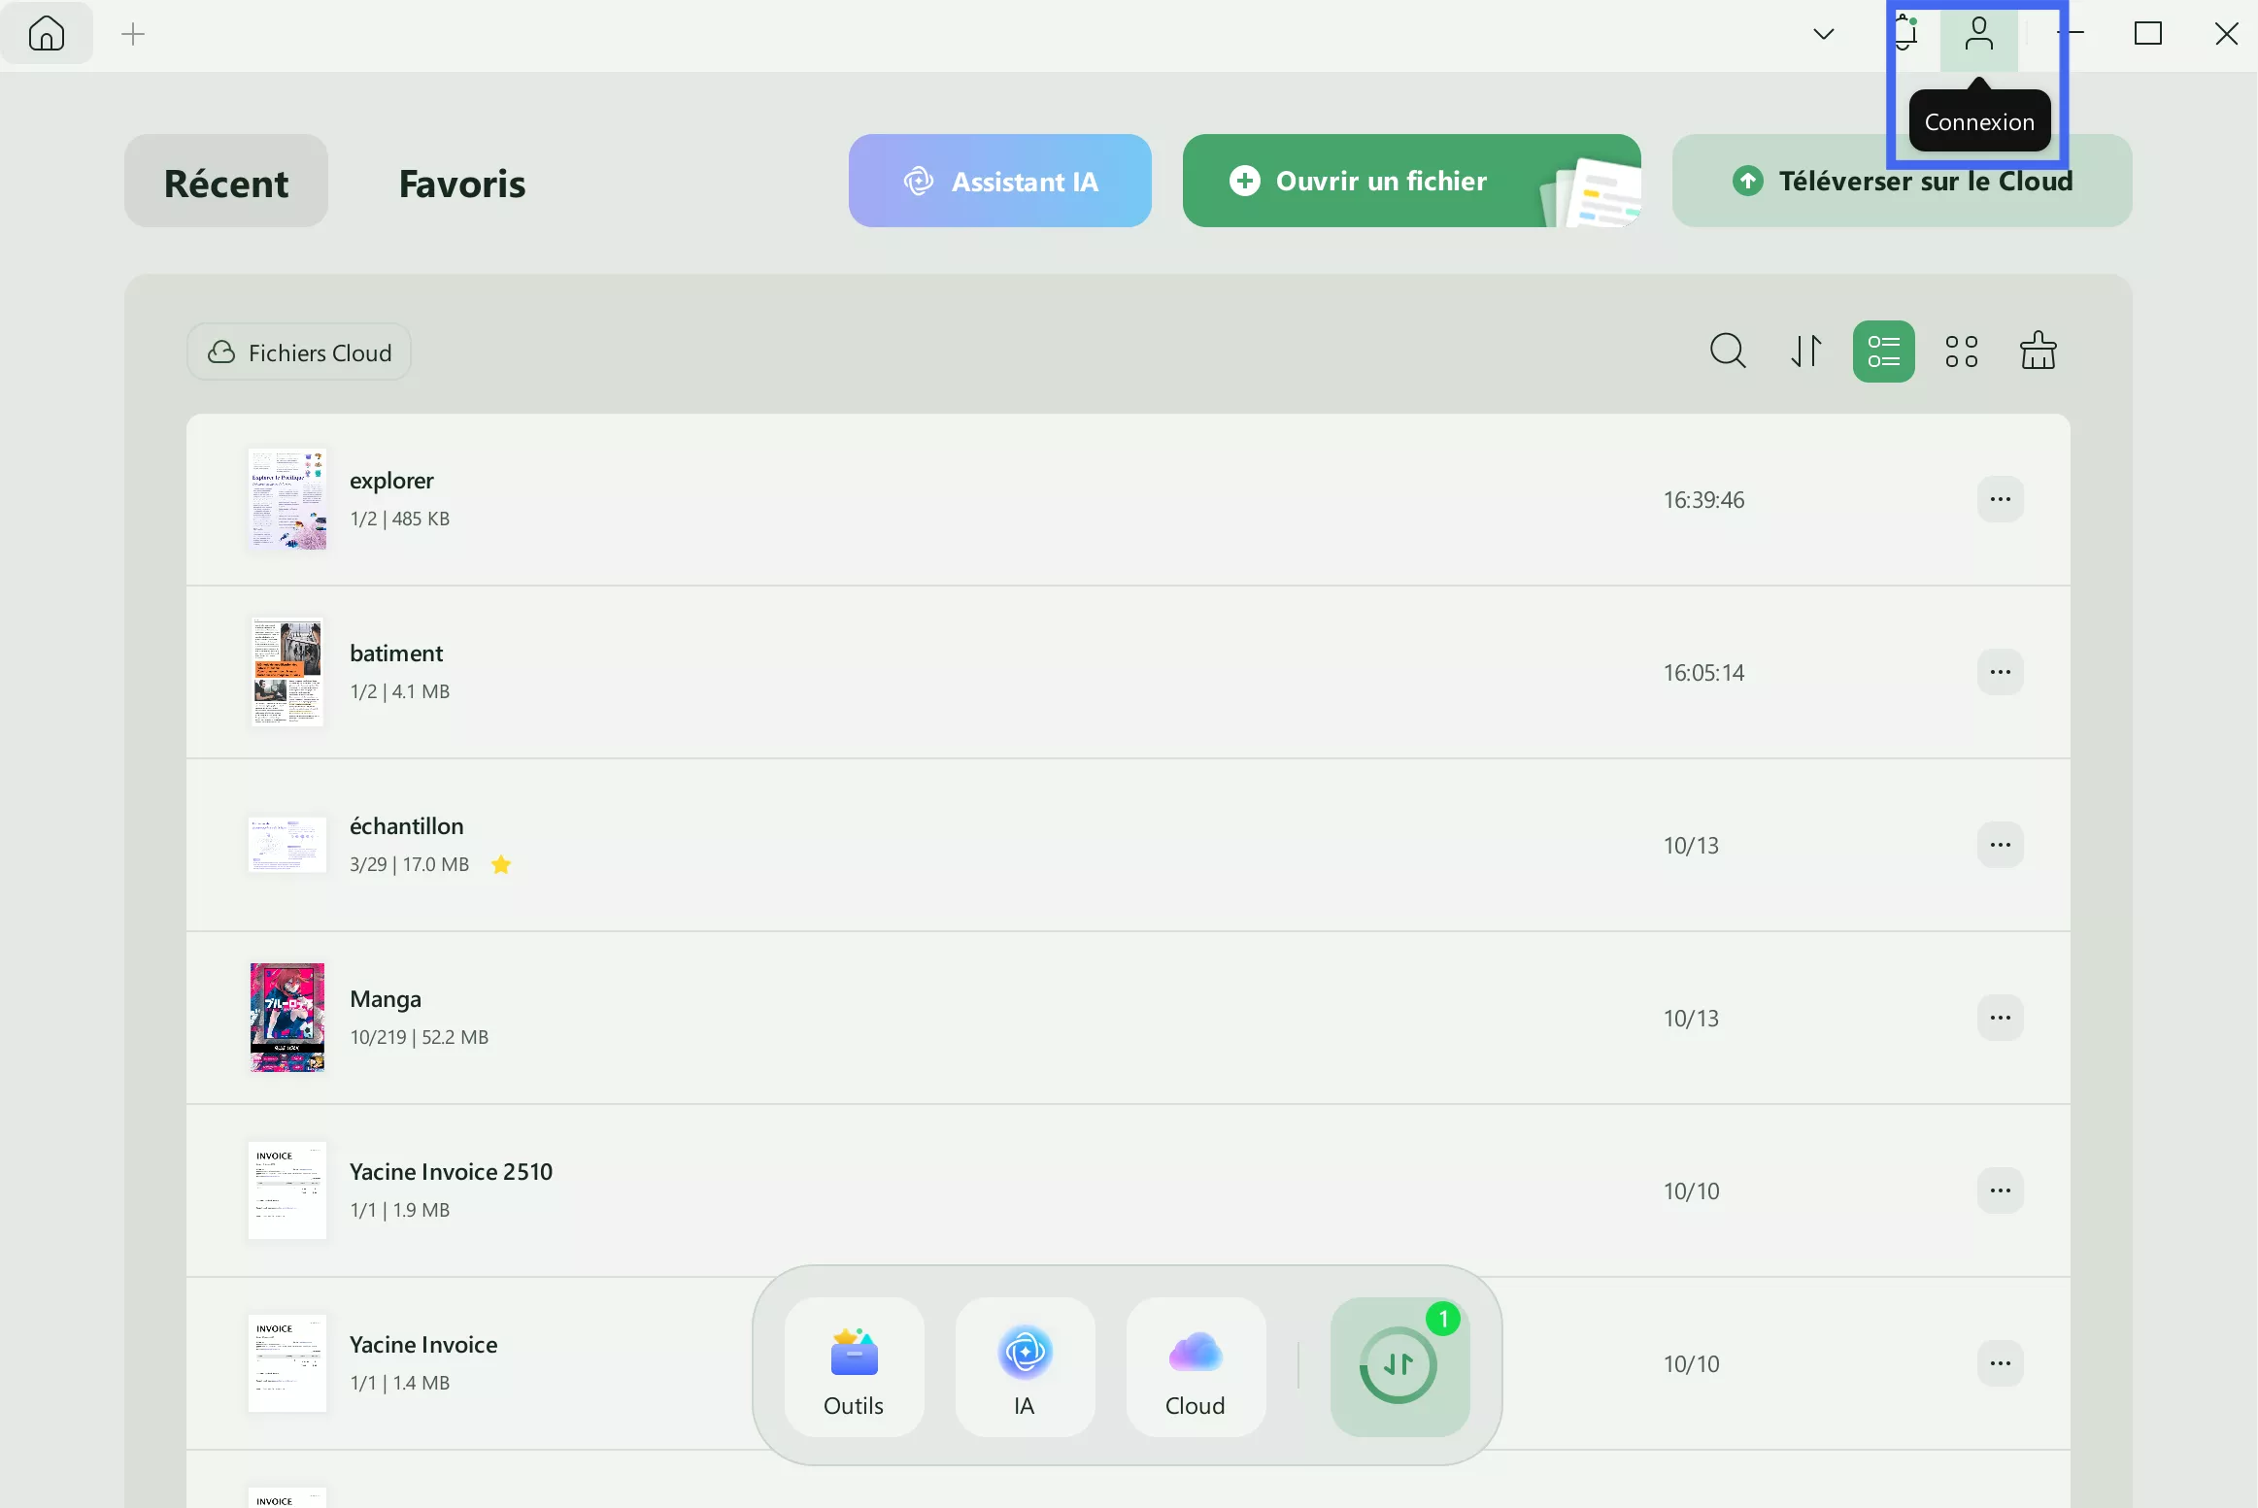Open the search magnifier icon
2258x1508 pixels.
click(1728, 352)
